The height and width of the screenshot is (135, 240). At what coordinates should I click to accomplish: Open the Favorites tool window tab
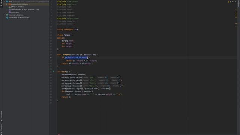tap(1, 129)
